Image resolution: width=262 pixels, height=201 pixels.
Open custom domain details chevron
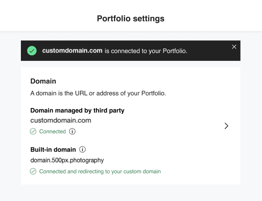[226, 126]
